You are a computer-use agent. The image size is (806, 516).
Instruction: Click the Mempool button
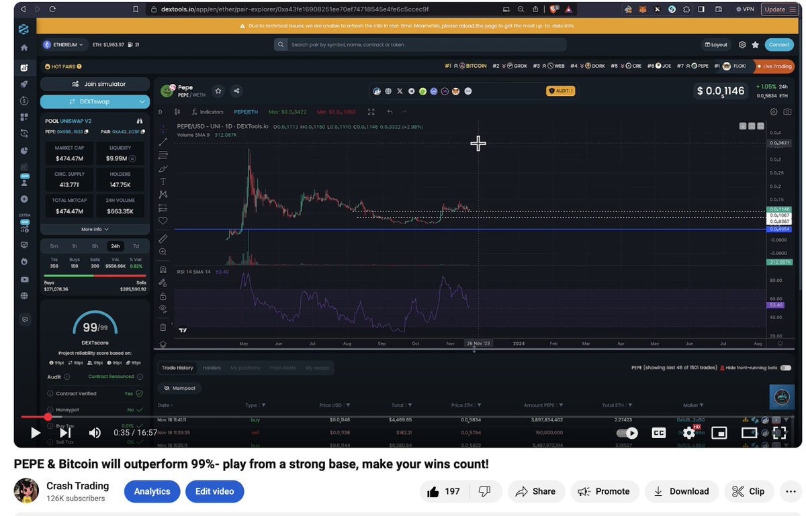(x=179, y=388)
